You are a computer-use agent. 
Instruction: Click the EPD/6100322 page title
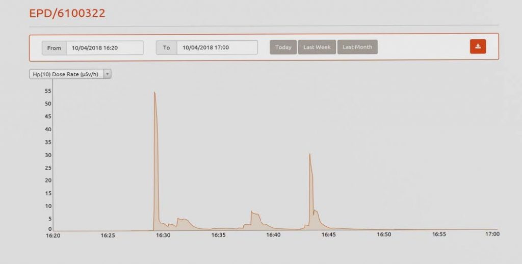(x=67, y=13)
